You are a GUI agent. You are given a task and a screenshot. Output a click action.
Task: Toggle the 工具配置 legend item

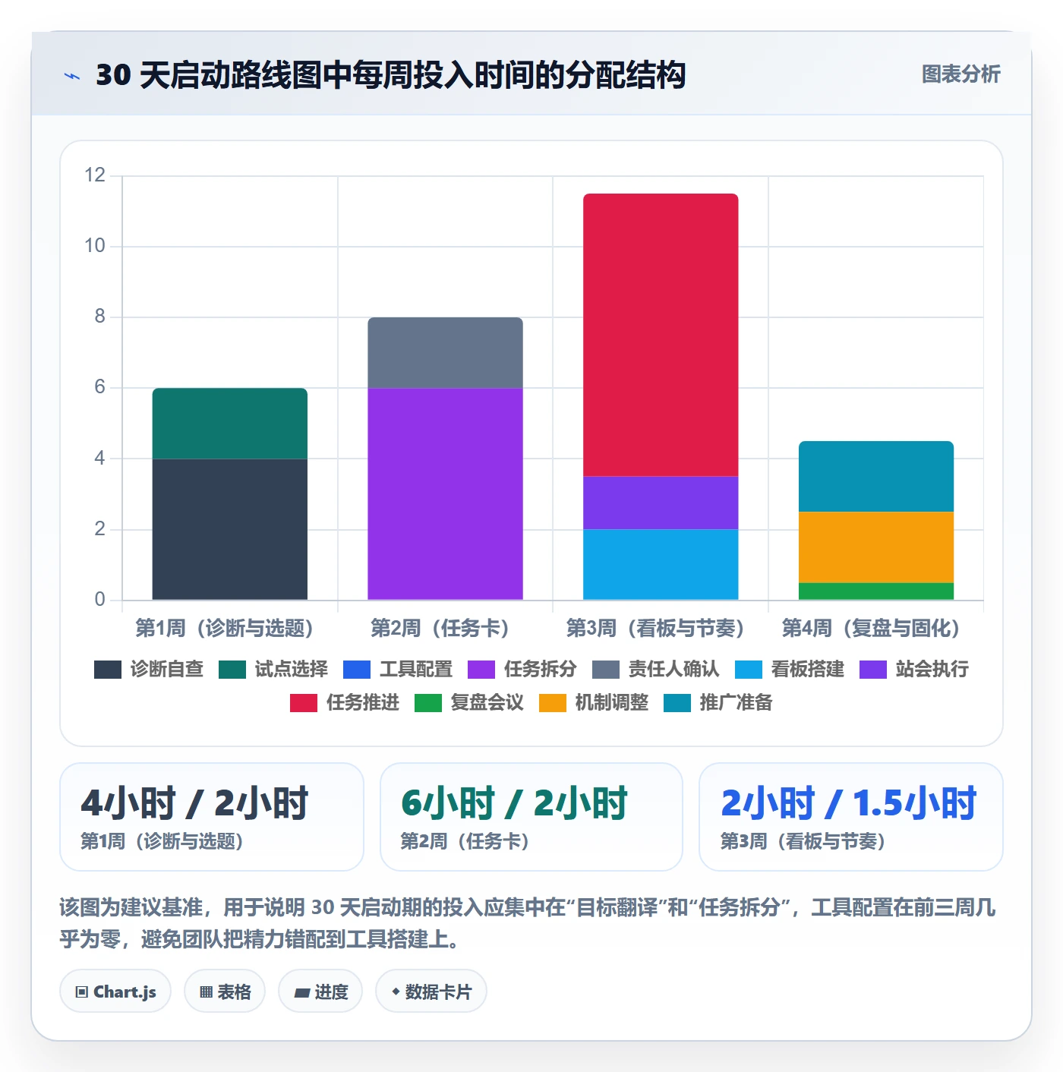[x=398, y=669]
